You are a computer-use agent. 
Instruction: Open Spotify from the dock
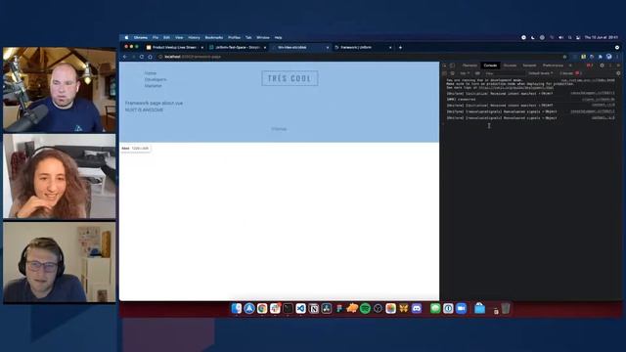365,308
